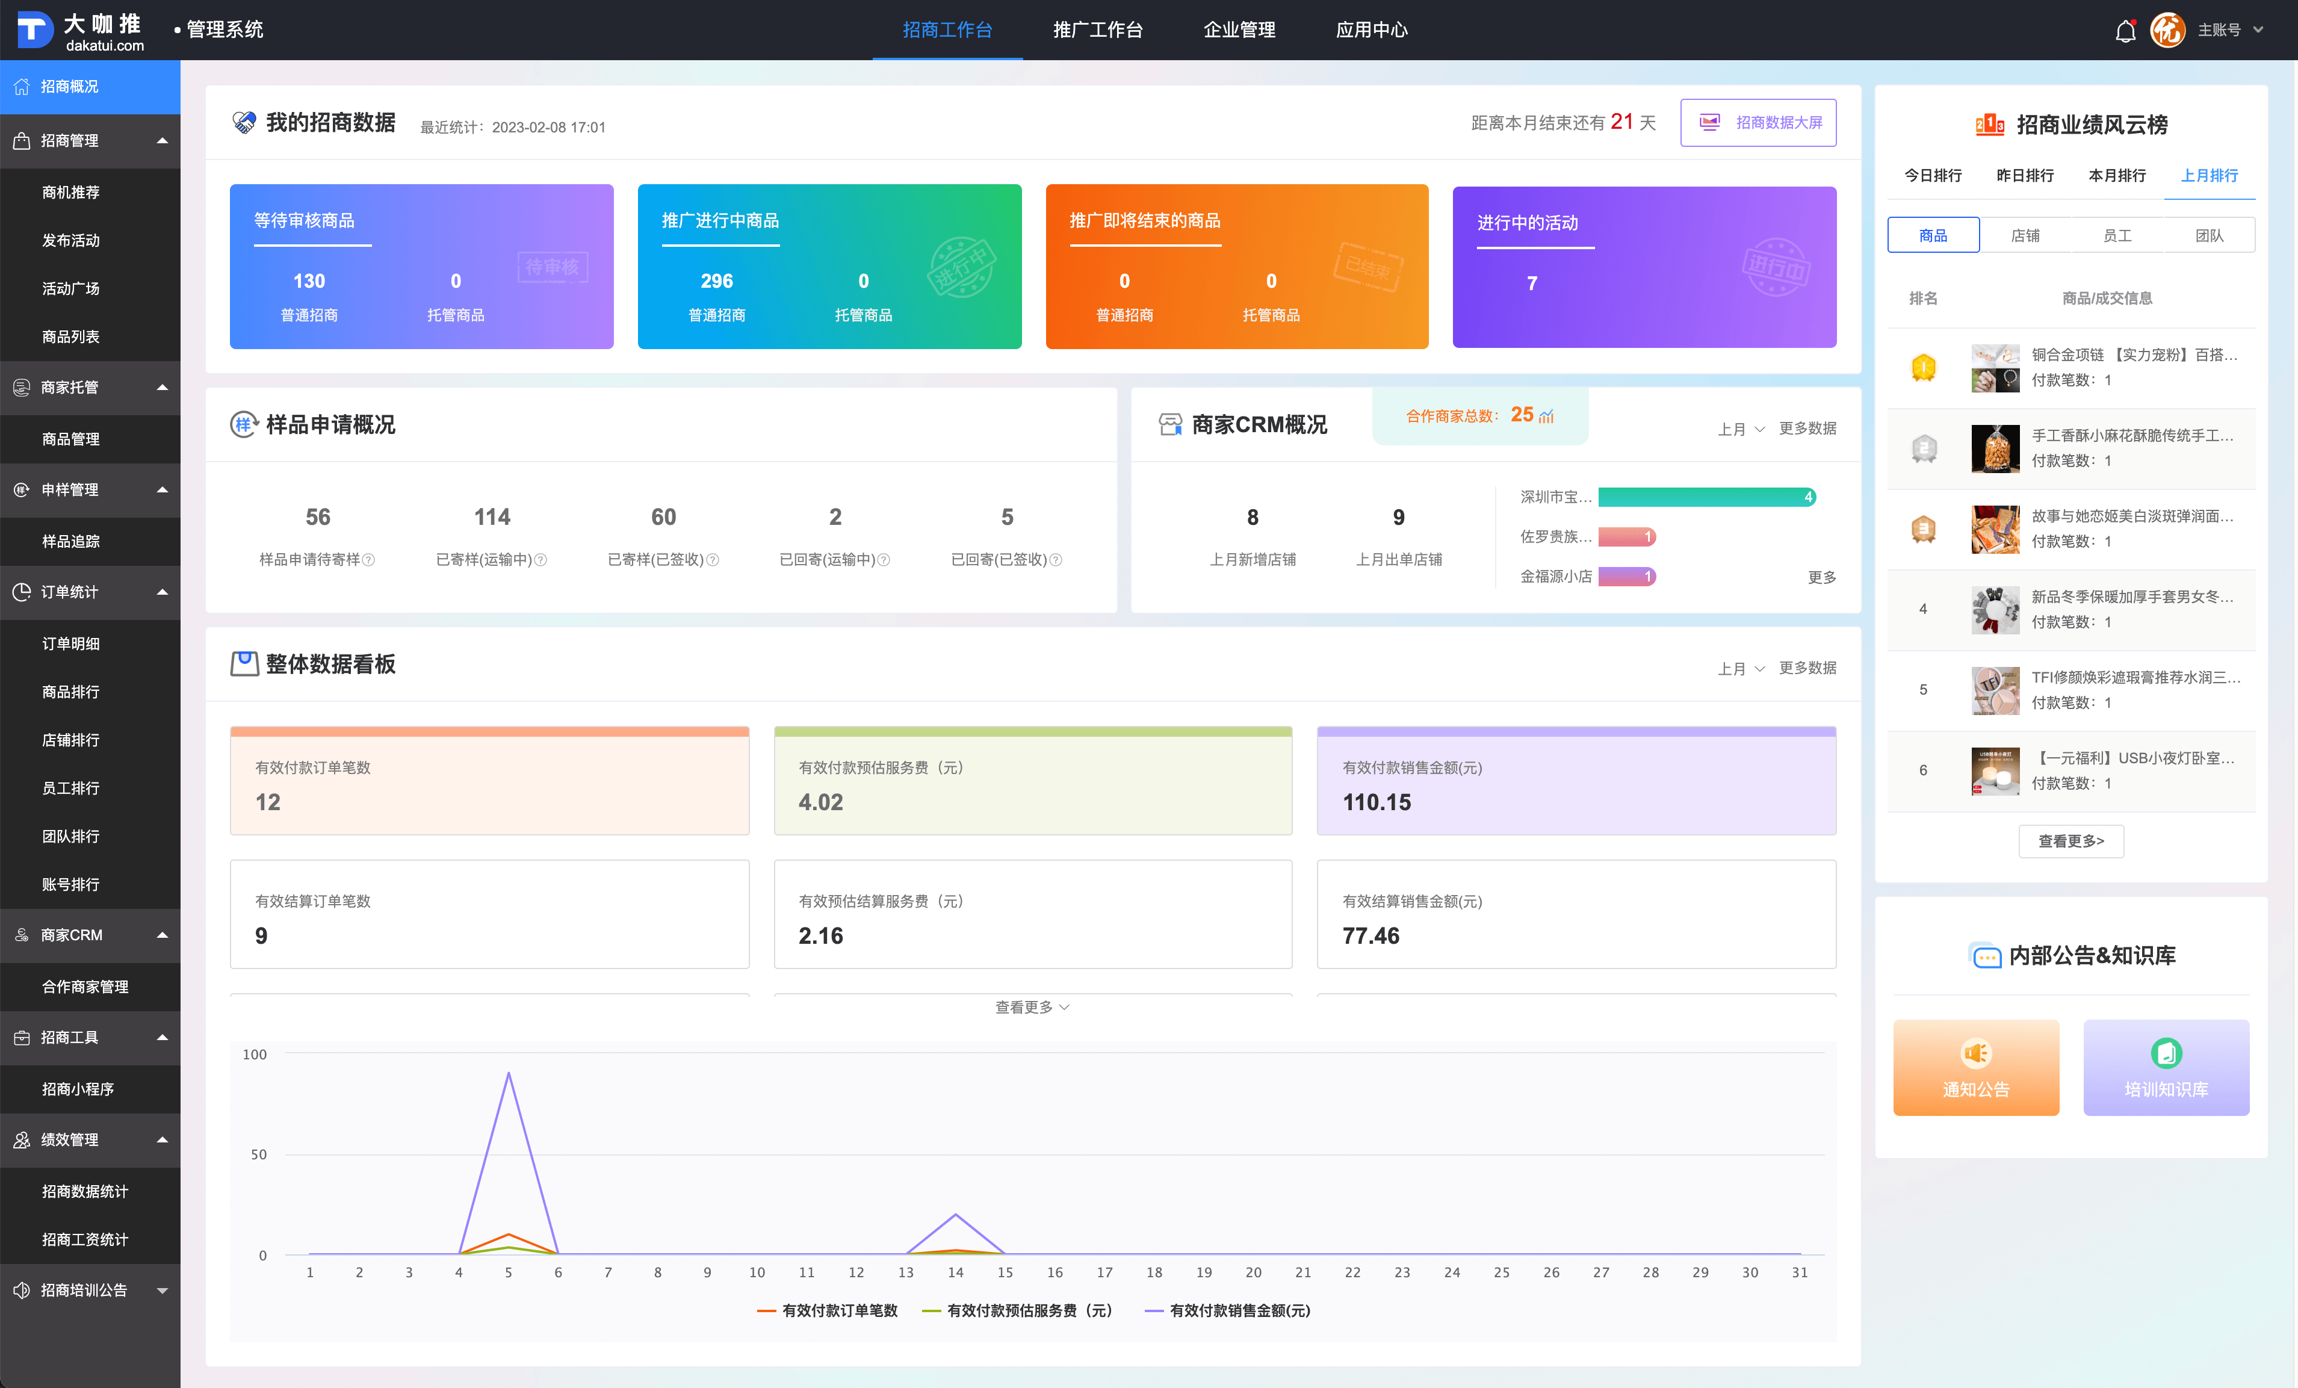The width and height of the screenshot is (2298, 1388).
Task: Toggle 有效付款订单笔数 legend series
Action: pyautogui.click(x=828, y=1310)
